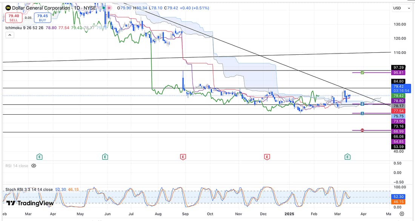This screenshot has width=415, height=221.
Task: Toggle visibility eye for RSI 14 close
Action: [34, 166]
